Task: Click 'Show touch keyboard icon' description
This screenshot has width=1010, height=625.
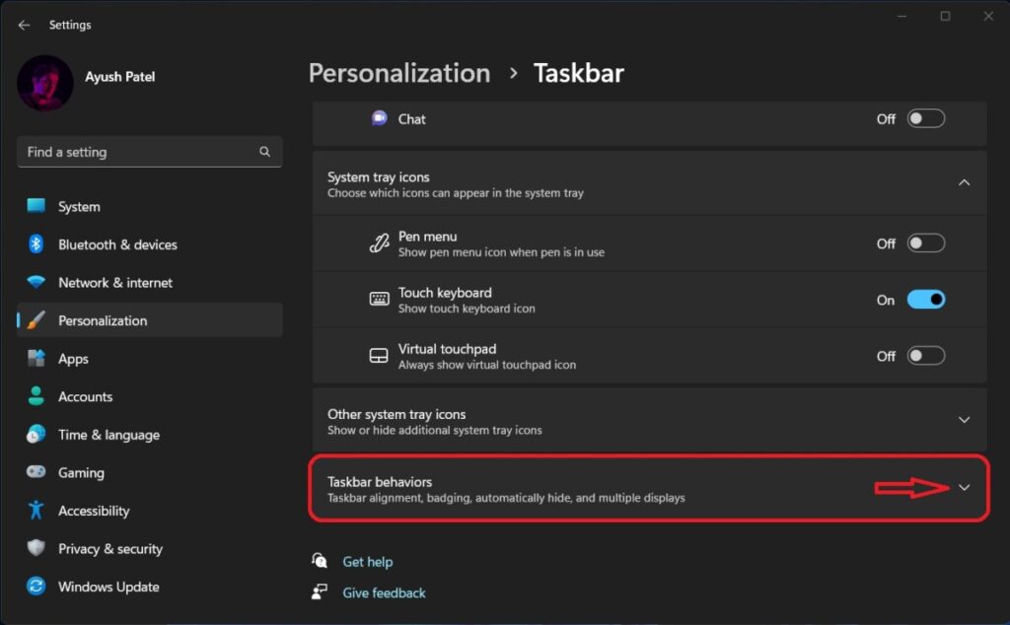Action: (x=467, y=309)
